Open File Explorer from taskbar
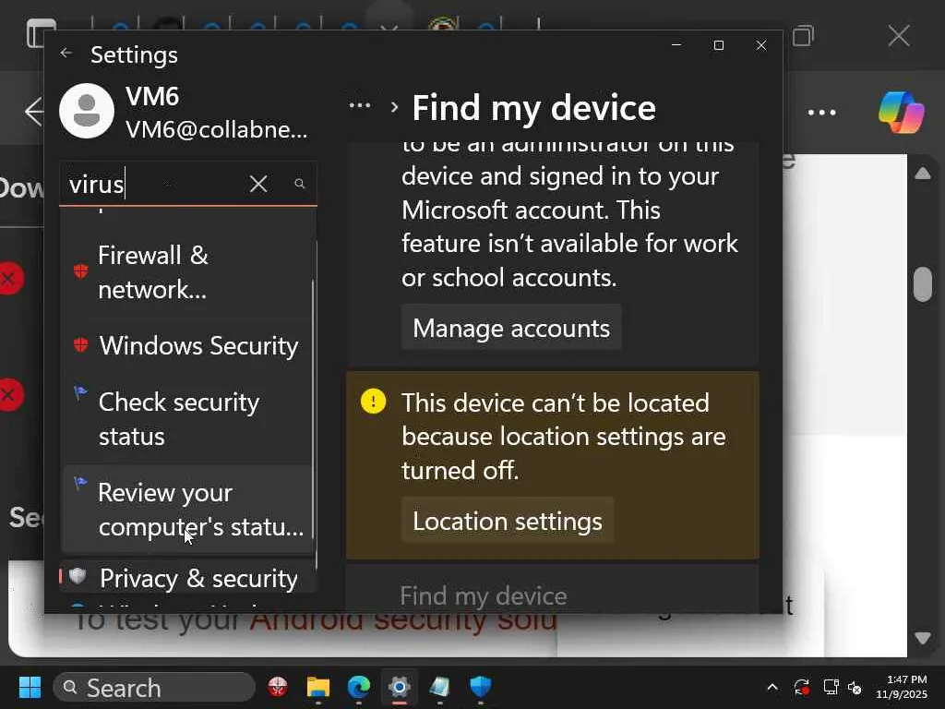The width and height of the screenshot is (945, 709). [x=318, y=687]
